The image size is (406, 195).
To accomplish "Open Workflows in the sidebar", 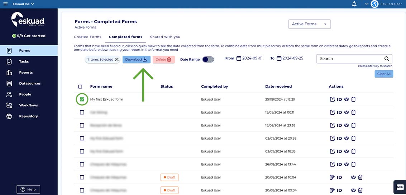I will pyautogui.click(x=28, y=105).
